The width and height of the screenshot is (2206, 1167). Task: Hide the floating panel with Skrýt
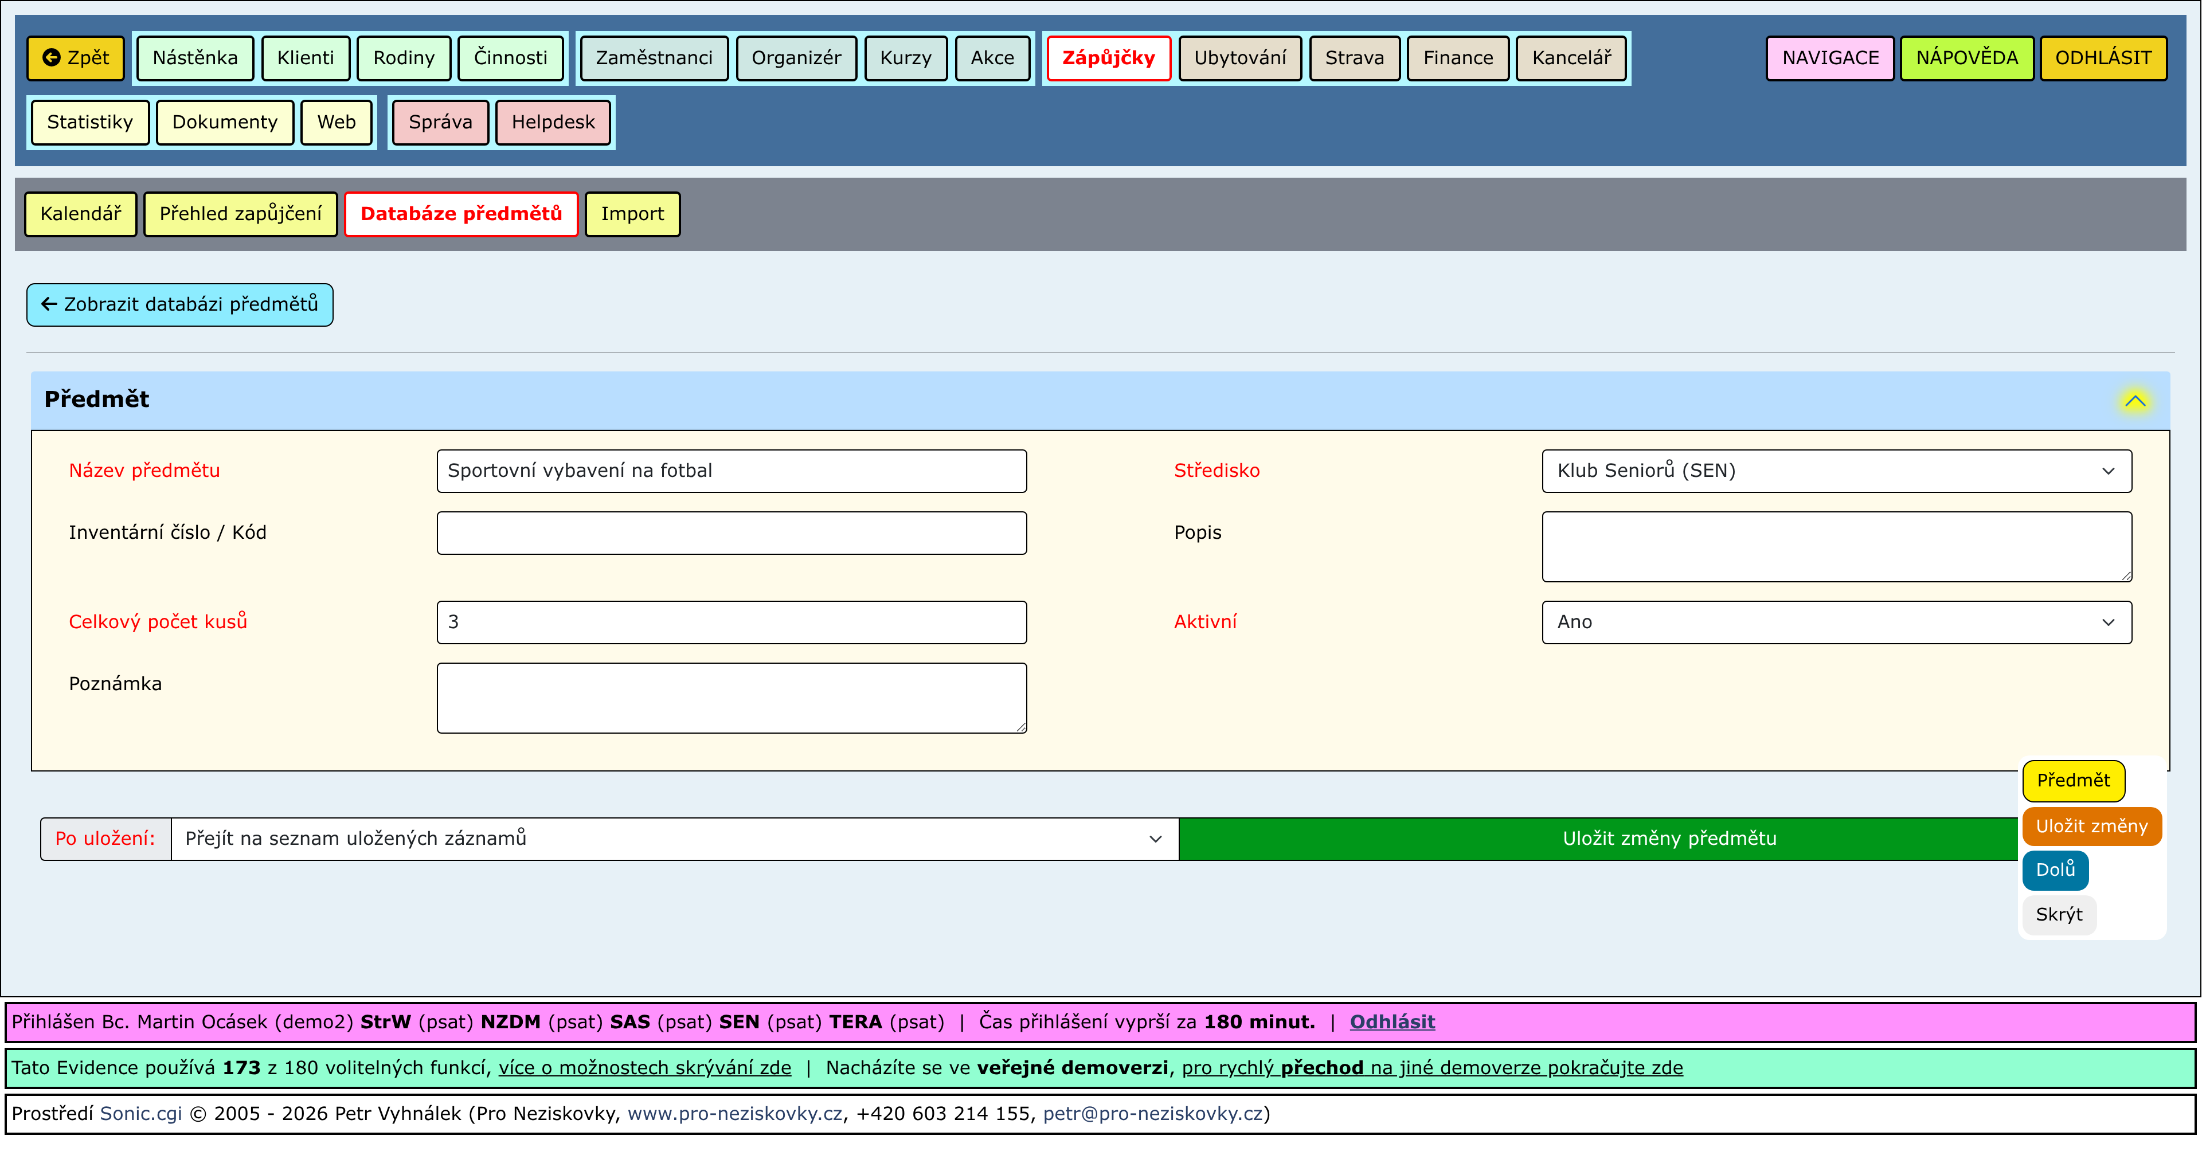2058,915
